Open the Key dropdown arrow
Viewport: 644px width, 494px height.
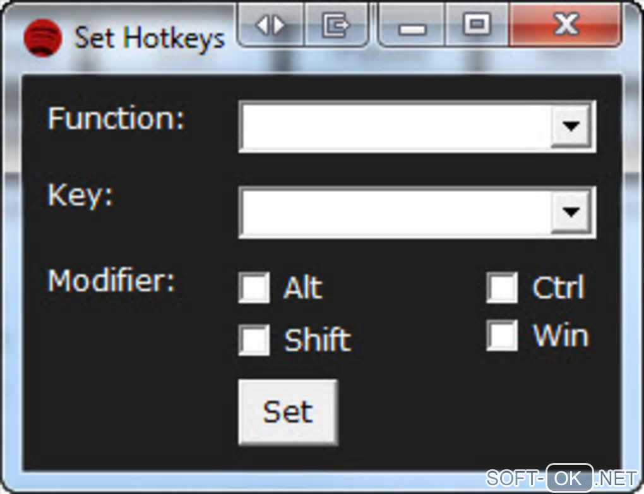pos(571,212)
